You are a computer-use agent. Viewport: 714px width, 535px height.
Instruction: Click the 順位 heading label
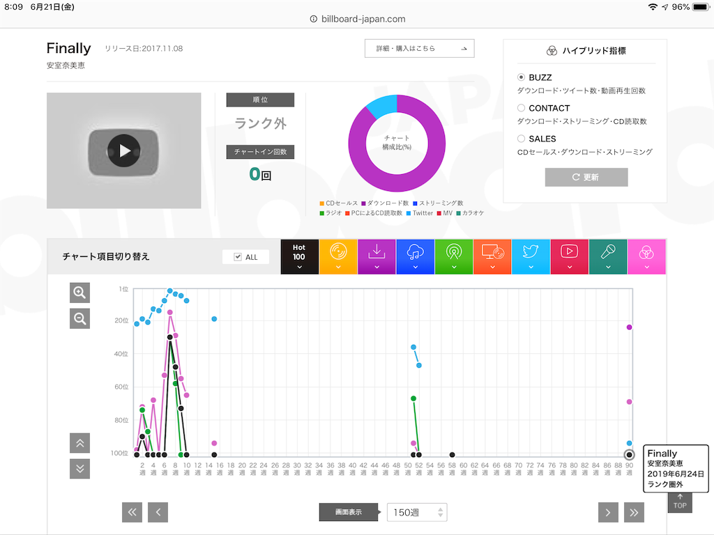[x=261, y=100]
